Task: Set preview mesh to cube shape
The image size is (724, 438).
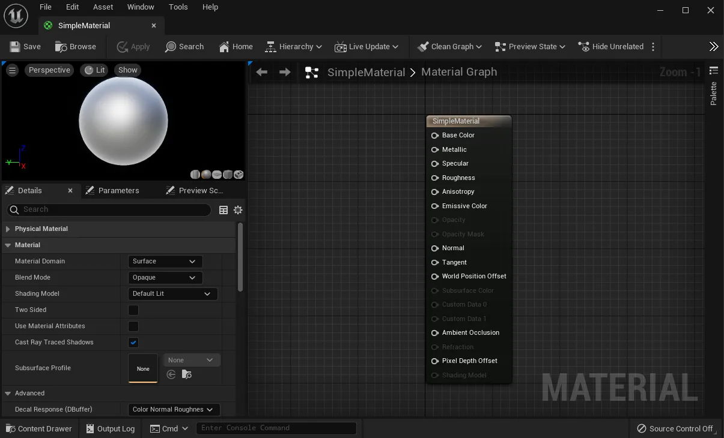Action: click(x=228, y=175)
